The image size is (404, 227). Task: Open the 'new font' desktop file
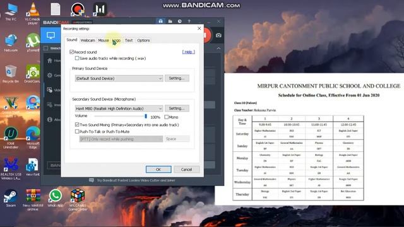pyautogui.click(x=32, y=167)
